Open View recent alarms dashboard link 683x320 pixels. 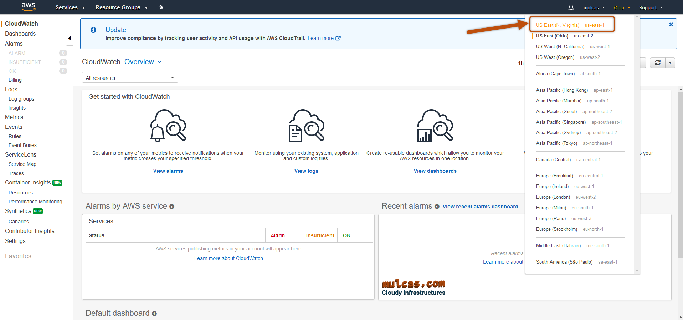[x=480, y=207]
